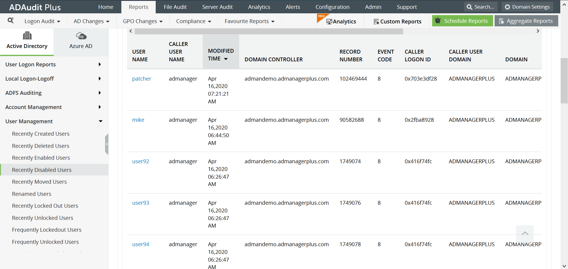This screenshot has width=568, height=269.
Task: Open the patcher user link
Action: [x=141, y=79]
